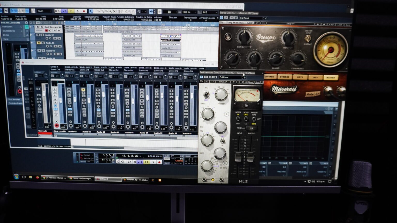This screenshot has width=397, height=223.
Task: Open the 1/16 quantize dropdown
Action: (x=209, y=12)
